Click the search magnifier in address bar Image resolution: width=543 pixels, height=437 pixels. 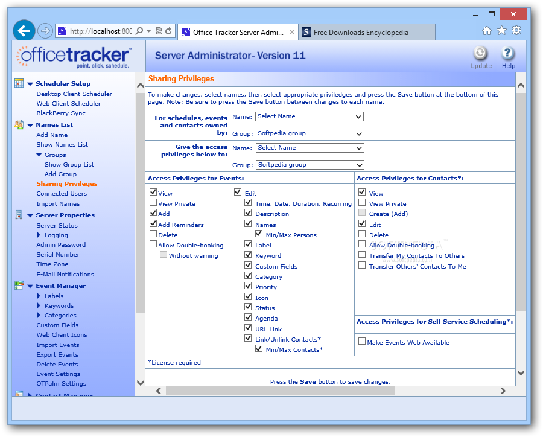(139, 31)
